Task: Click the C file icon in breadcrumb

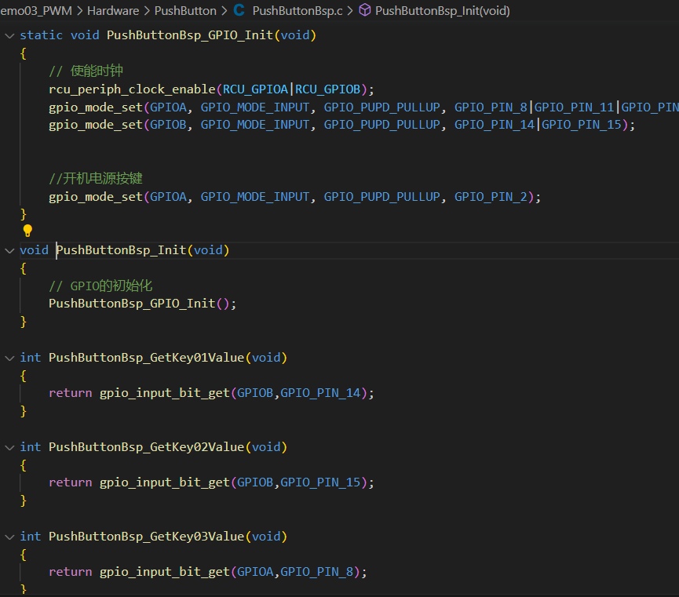Action: [239, 11]
